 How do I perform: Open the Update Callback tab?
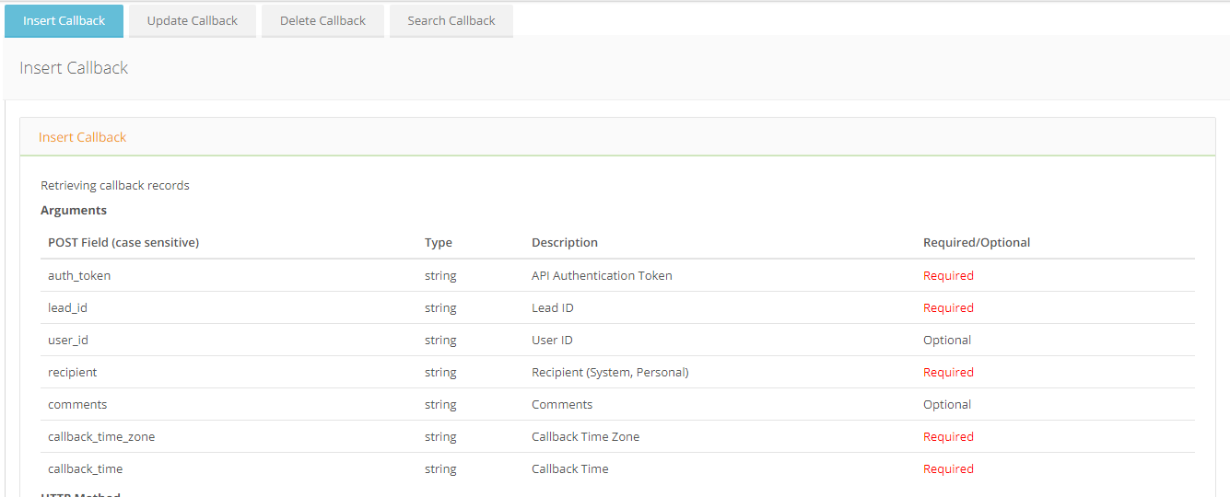[x=193, y=20]
